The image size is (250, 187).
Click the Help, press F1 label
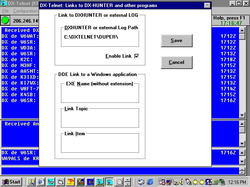click(229, 18)
